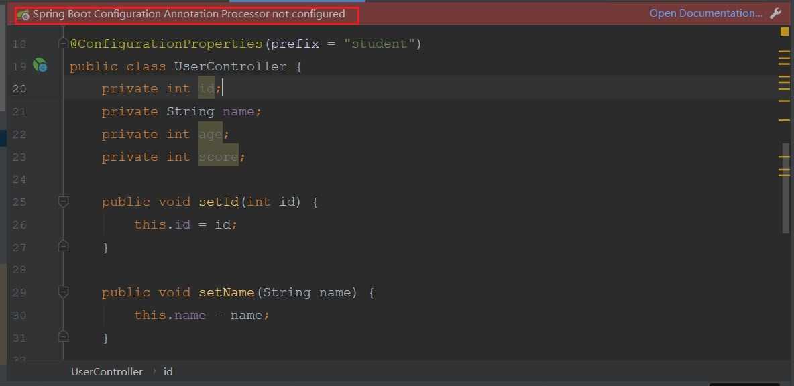
Task: Click the vertical editor scrollbar thumb
Action: (x=786, y=188)
